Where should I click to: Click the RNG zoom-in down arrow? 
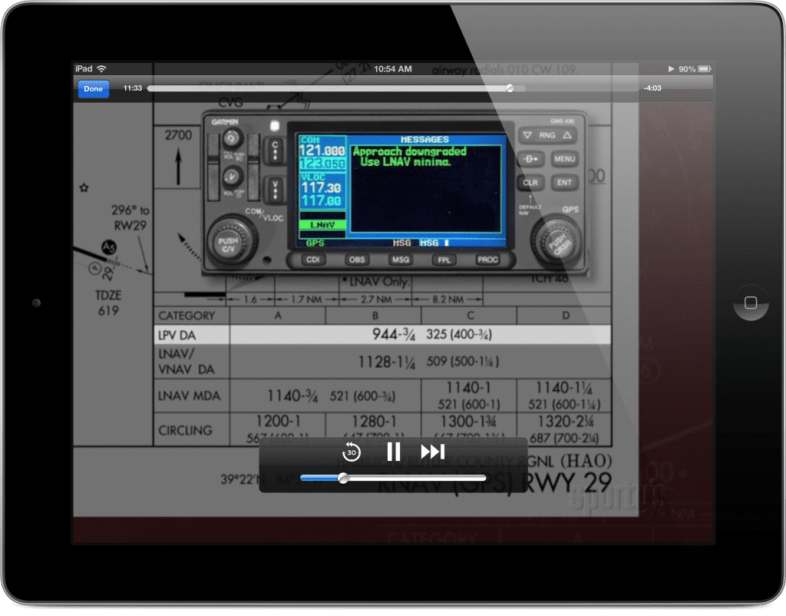click(x=527, y=135)
